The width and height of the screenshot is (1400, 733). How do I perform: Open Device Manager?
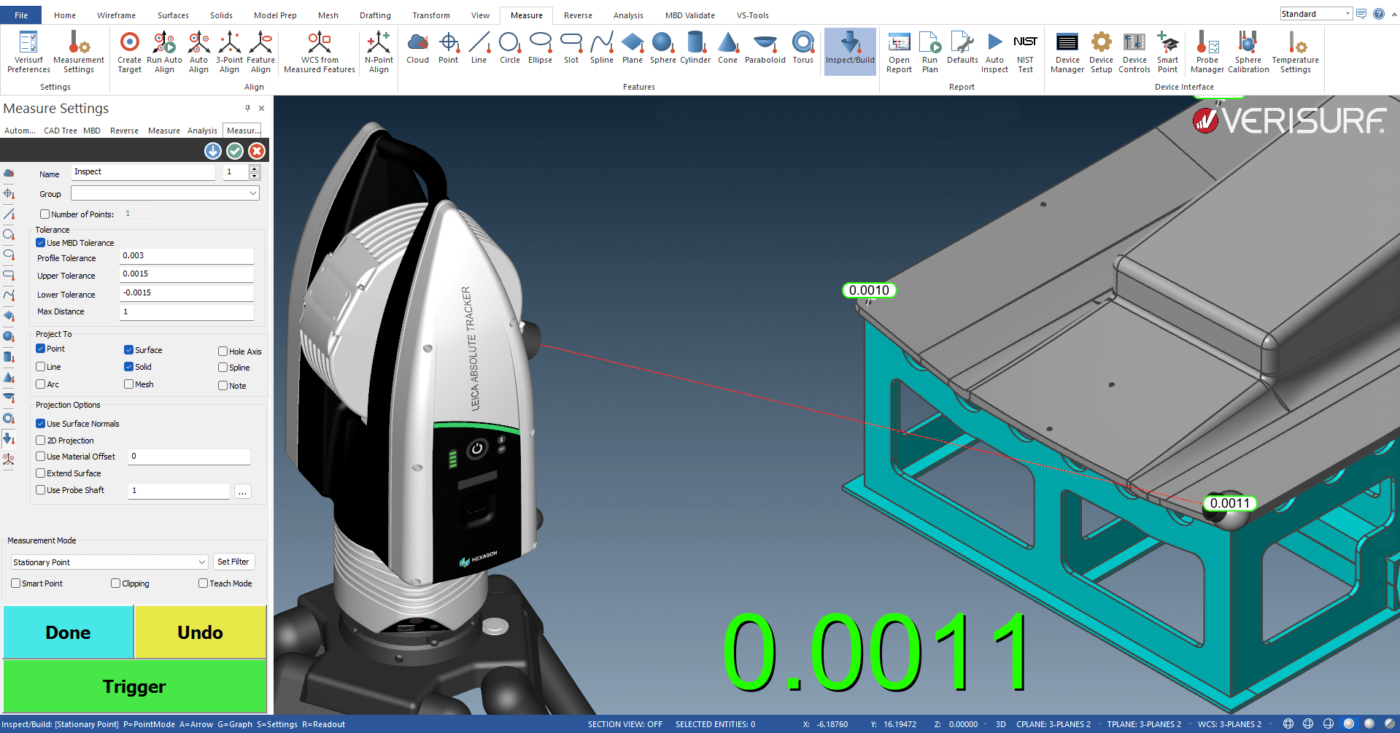[1067, 52]
